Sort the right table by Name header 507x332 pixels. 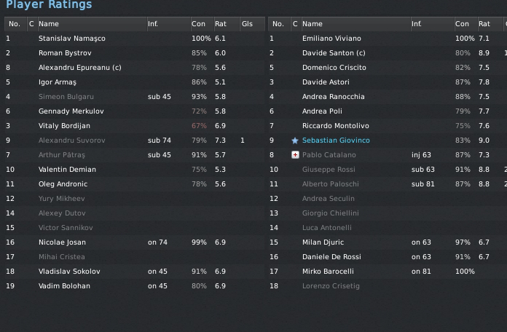click(x=313, y=24)
